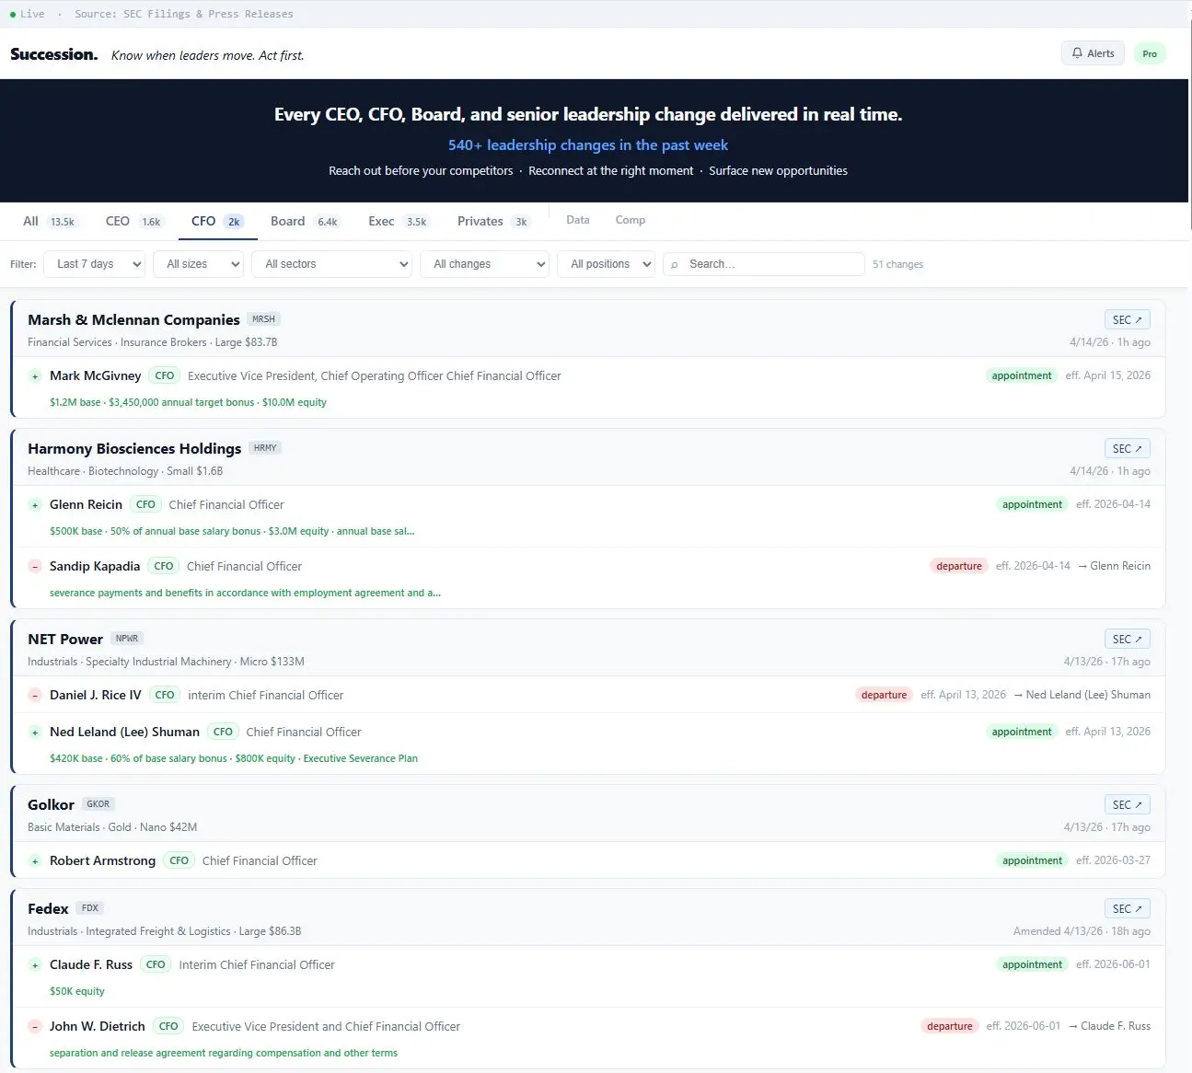Click the green plus icon beside Robert Armstrong
The height and width of the screenshot is (1073, 1192).
click(x=35, y=861)
